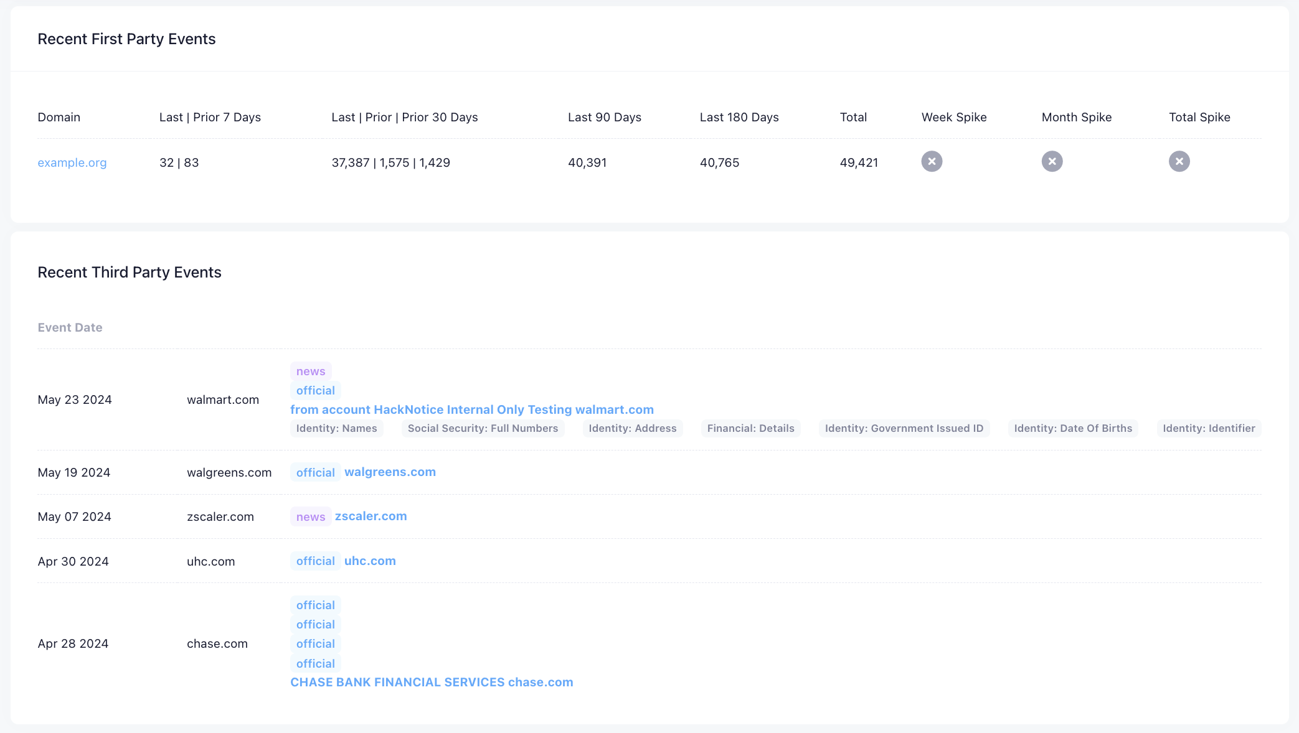Click the Event Date column header
Viewport: 1299px width, 733px height.
[70, 328]
